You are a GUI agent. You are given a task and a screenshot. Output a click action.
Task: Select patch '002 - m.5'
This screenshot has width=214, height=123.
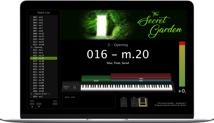pyautogui.click(x=38, y=17)
